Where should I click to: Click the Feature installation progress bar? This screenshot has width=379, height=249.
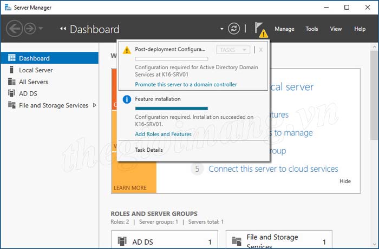(171, 108)
